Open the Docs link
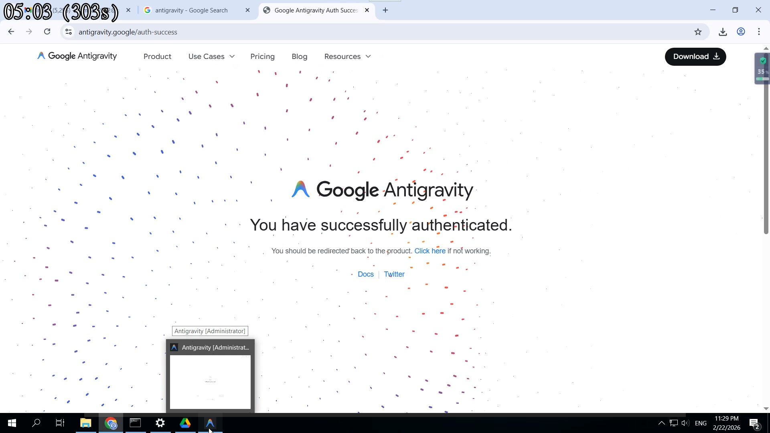 point(365,274)
